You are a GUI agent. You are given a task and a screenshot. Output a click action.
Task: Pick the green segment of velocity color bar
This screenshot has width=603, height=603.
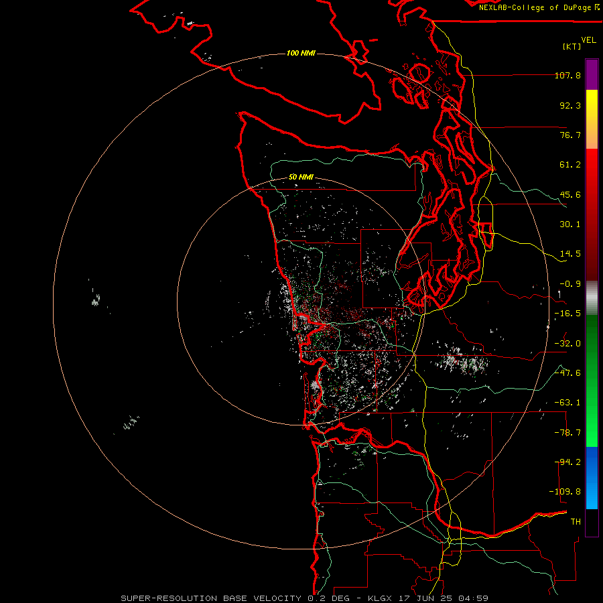592,381
